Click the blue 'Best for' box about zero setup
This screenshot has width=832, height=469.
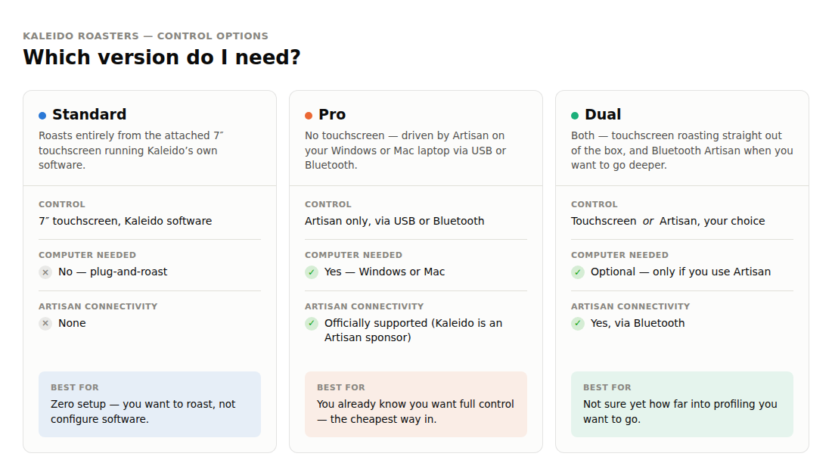[x=150, y=404]
